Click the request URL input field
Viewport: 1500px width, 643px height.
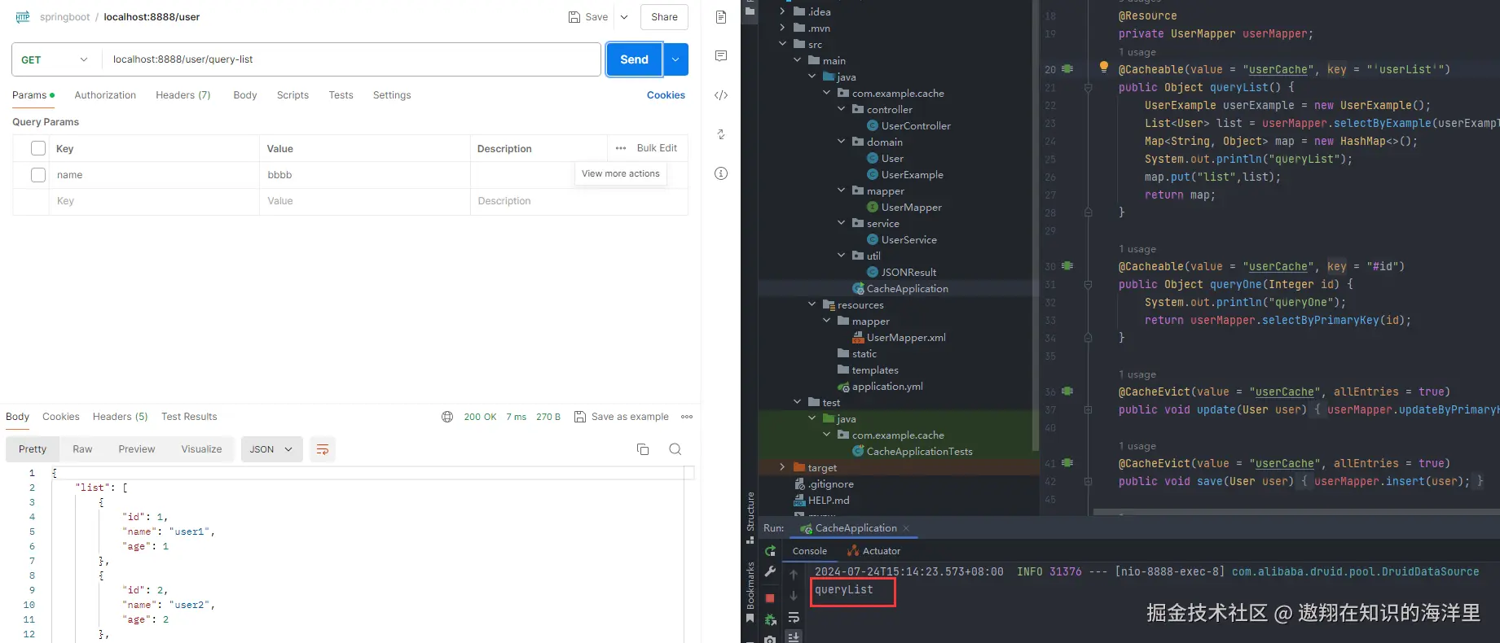[351, 59]
